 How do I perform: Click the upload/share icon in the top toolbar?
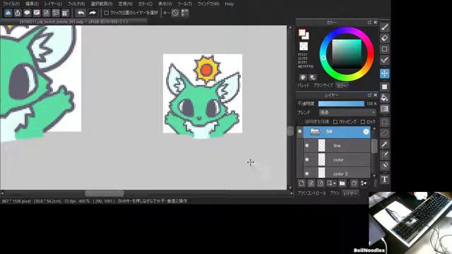pyautogui.click(x=18, y=13)
